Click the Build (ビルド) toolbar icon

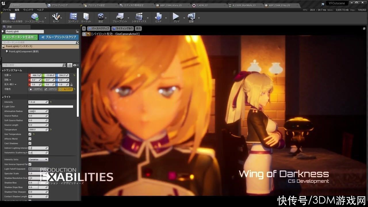coord(158,16)
